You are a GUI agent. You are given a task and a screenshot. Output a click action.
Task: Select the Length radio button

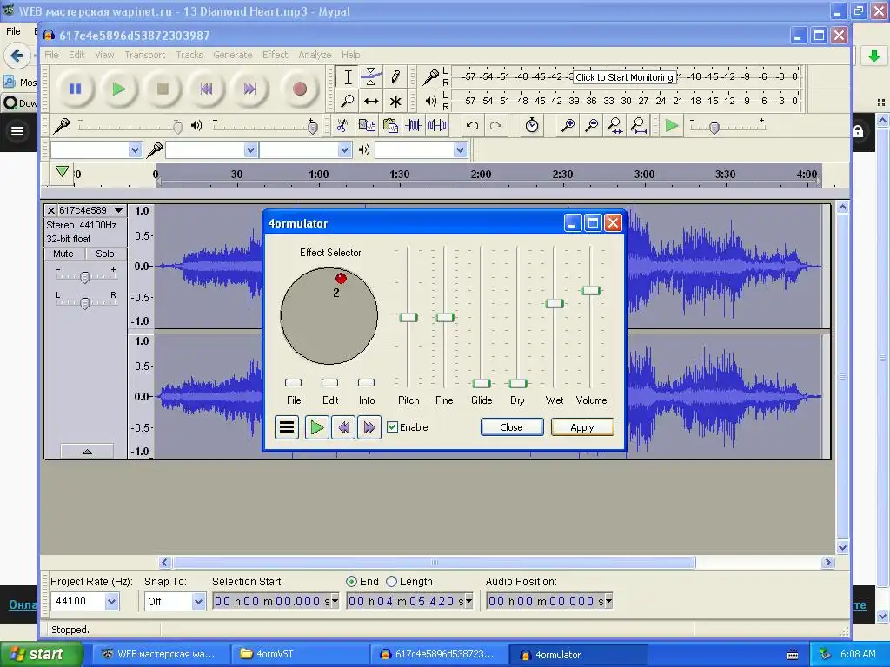click(391, 582)
